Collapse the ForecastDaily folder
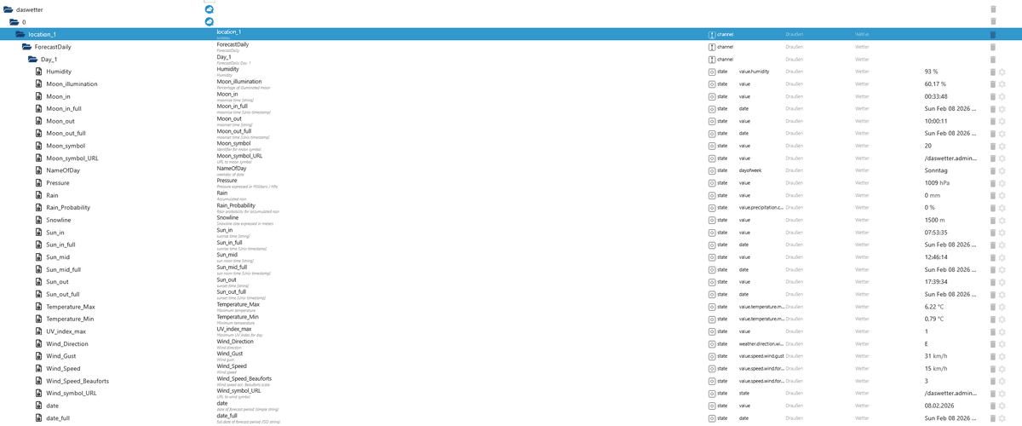 (x=26, y=47)
